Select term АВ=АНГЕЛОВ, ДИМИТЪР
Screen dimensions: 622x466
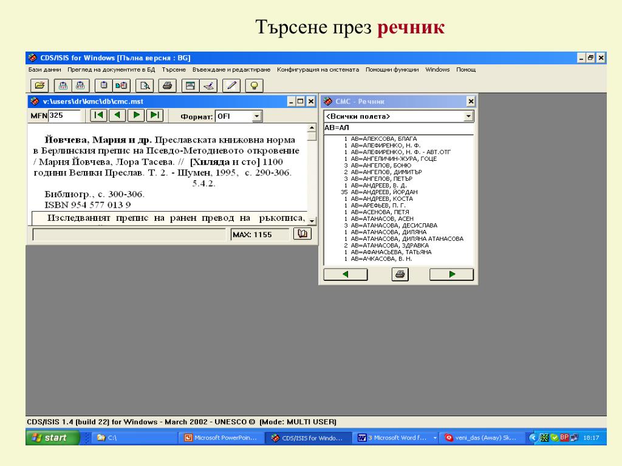tap(386, 172)
